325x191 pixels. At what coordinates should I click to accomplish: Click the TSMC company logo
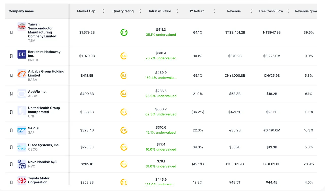click(x=22, y=27)
